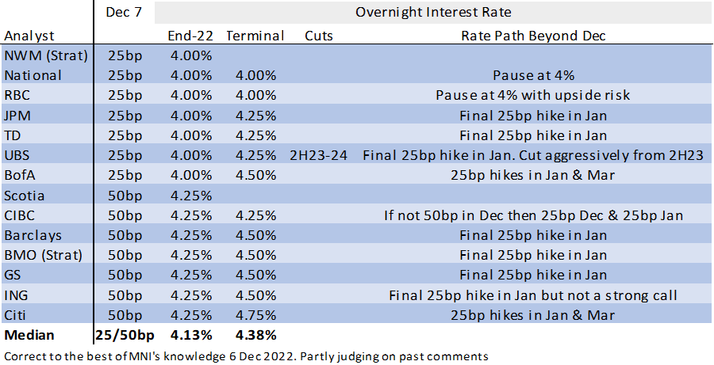Select the Scotia analyst cell
Viewport: 714px width, 365px height.
[x=25, y=195]
